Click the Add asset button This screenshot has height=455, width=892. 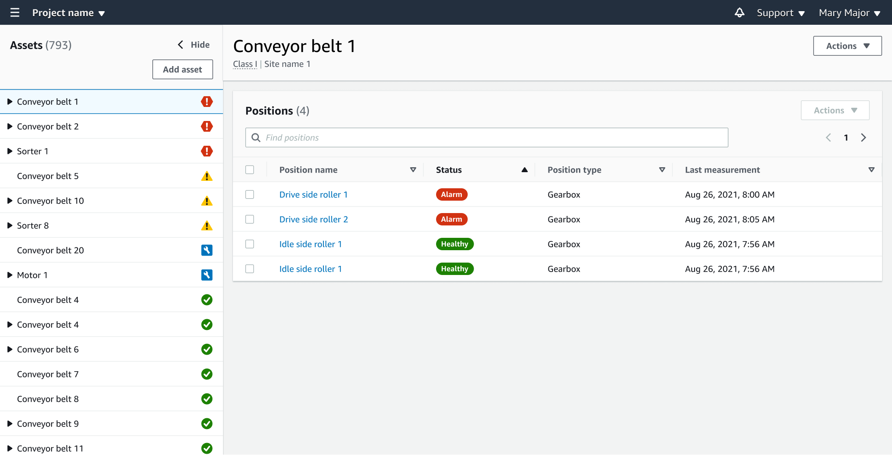182,69
